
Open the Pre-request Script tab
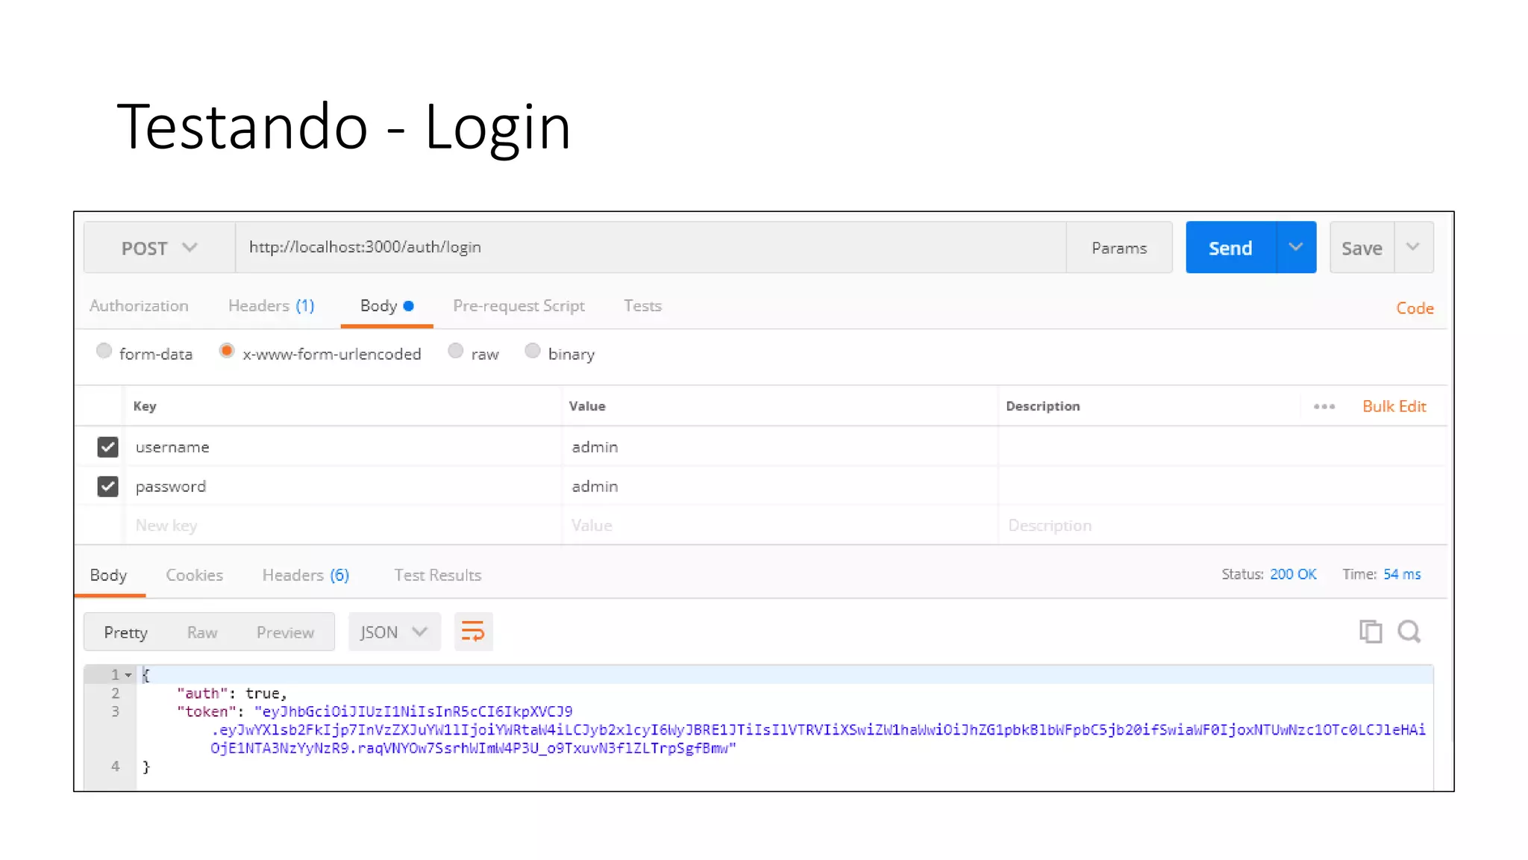(x=519, y=306)
